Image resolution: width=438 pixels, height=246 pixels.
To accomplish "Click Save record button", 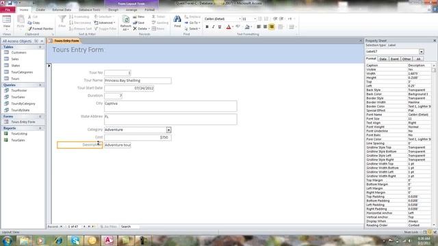I will (x=138, y=23).
